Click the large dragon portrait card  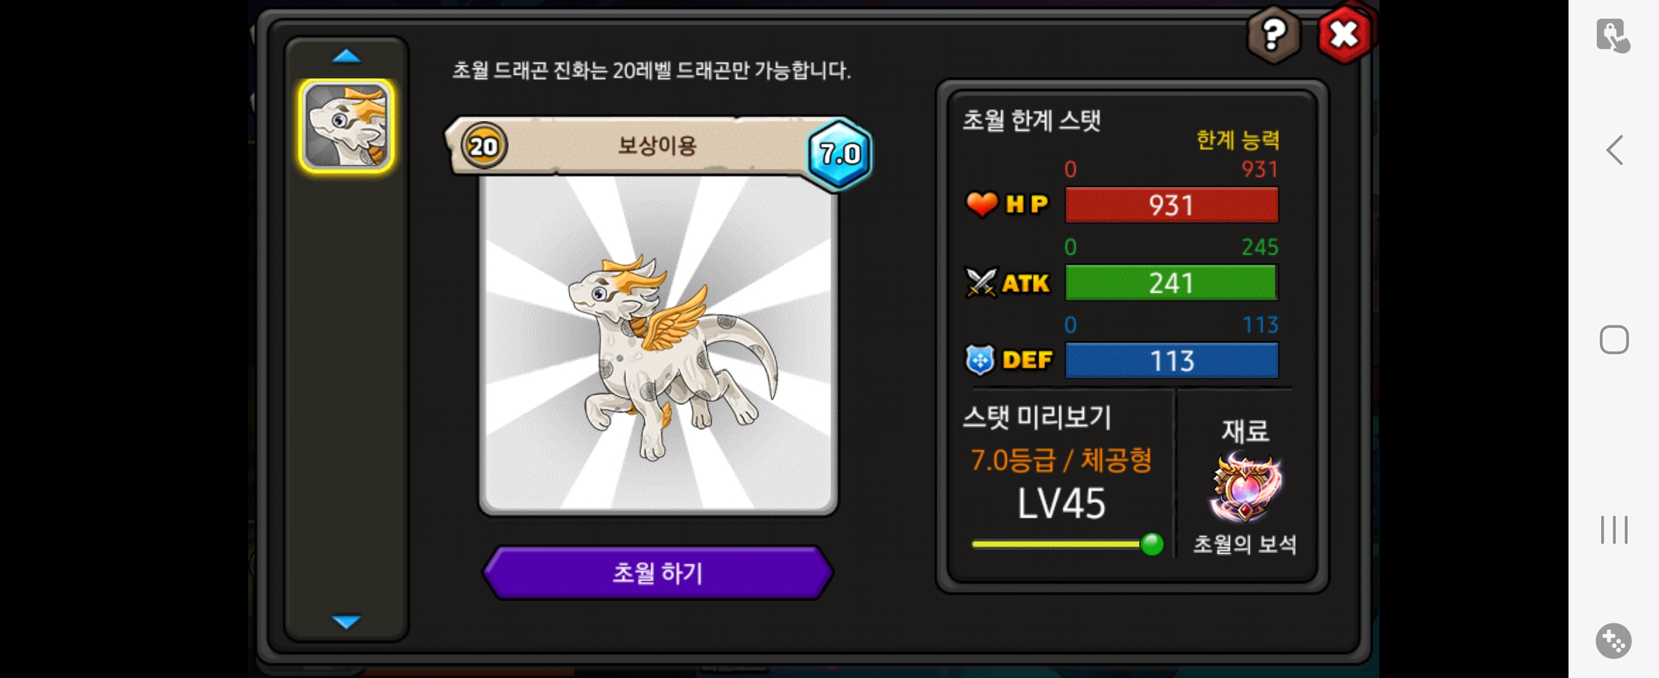tap(657, 345)
